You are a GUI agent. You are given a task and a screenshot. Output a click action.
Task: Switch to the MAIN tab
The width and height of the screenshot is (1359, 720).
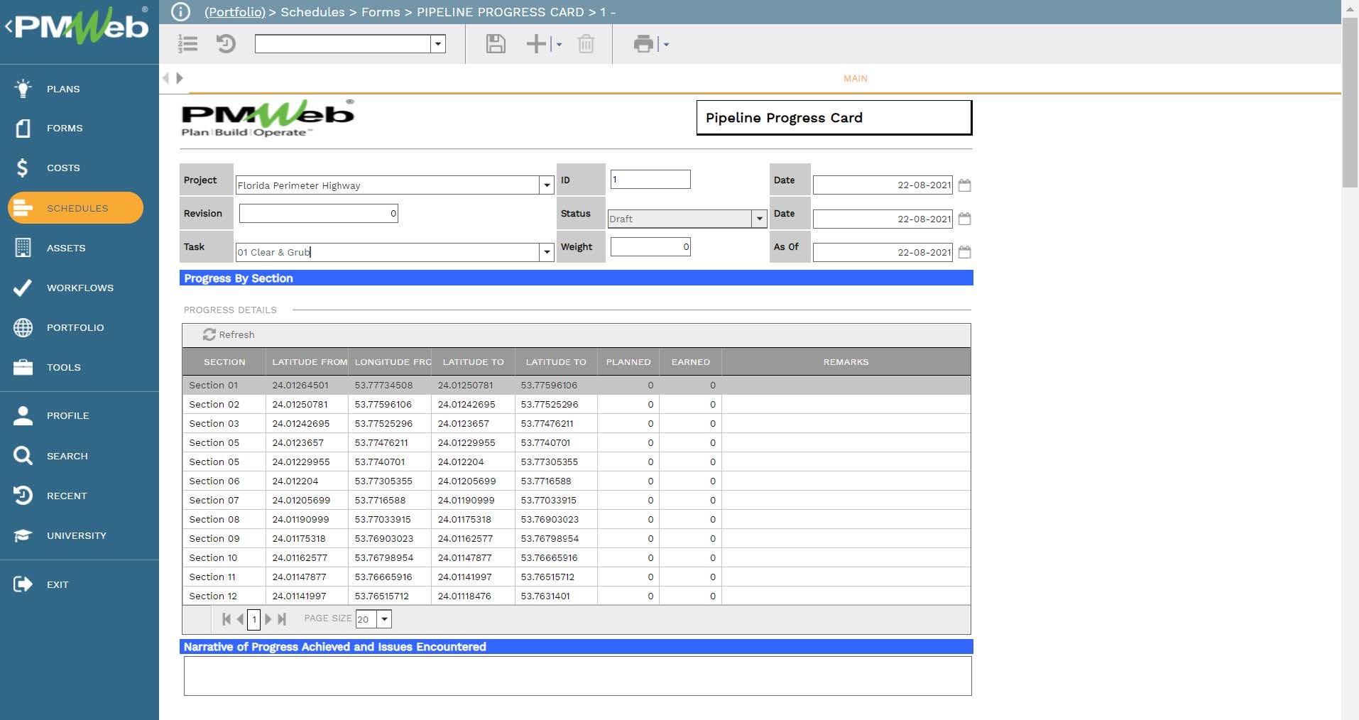click(856, 78)
